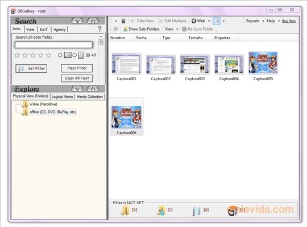307x227 pixels.
Task: Click the question mark help icon
Action: pyautogui.click(x=99, y=29)
